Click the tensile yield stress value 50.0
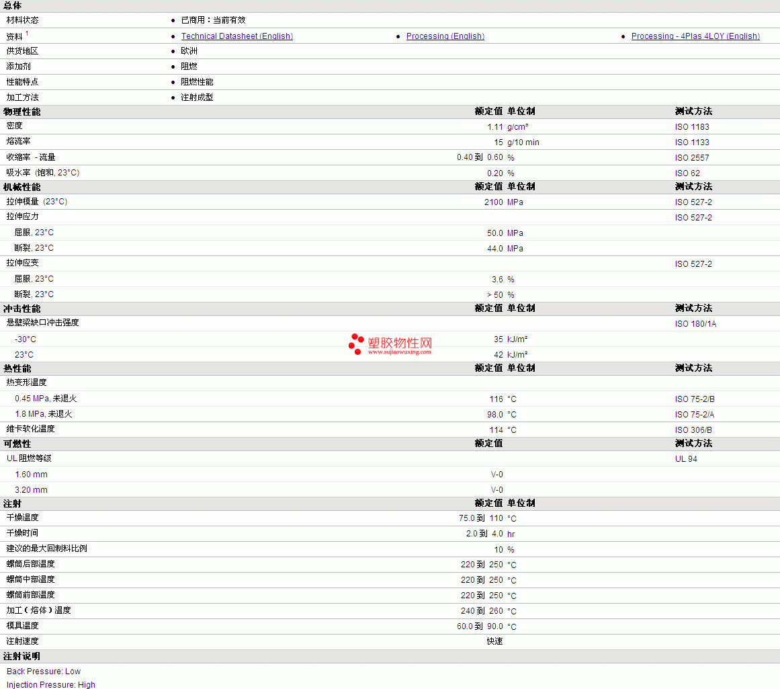780x689 pixels. 495,233
